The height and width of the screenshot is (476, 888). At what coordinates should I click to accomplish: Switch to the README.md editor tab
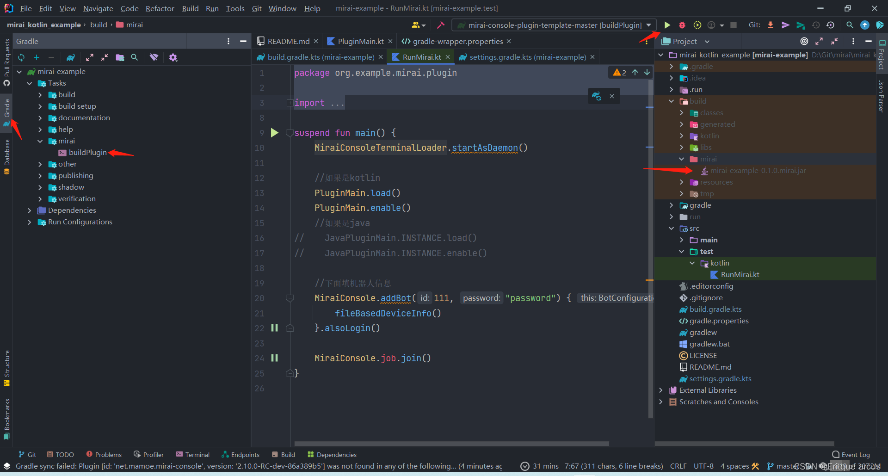click(x=287, y=41)
